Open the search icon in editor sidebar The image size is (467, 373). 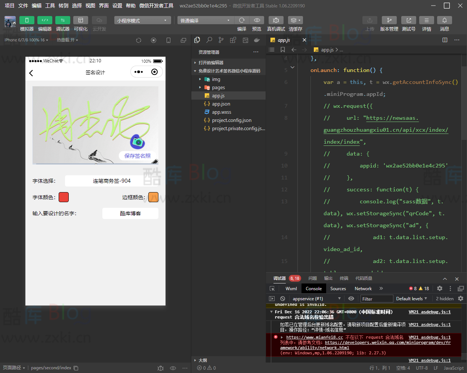click(x=209, y=40)
